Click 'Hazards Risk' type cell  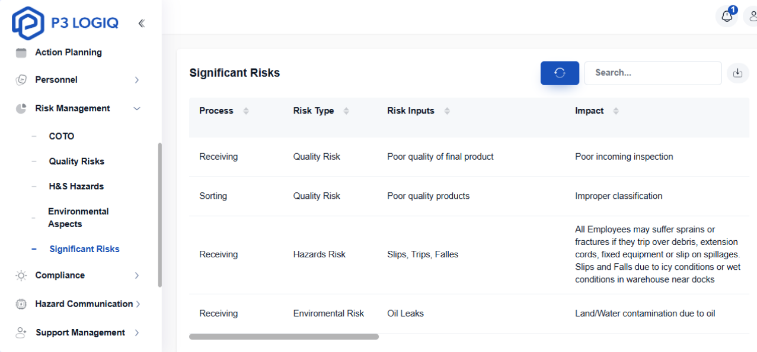click(x=320, y=254)
